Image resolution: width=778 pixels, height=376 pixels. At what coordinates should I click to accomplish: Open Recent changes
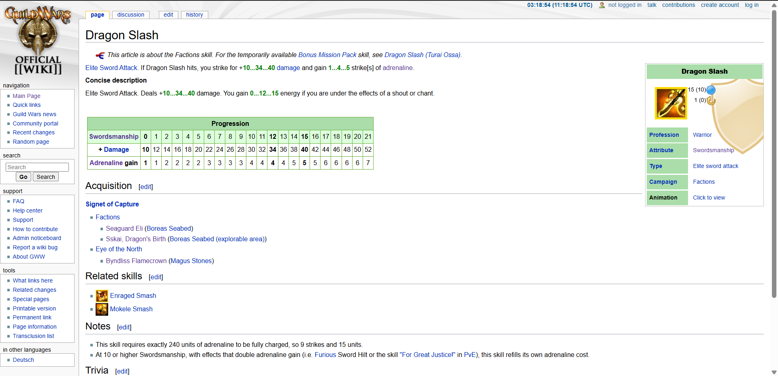tap(34, 132)
